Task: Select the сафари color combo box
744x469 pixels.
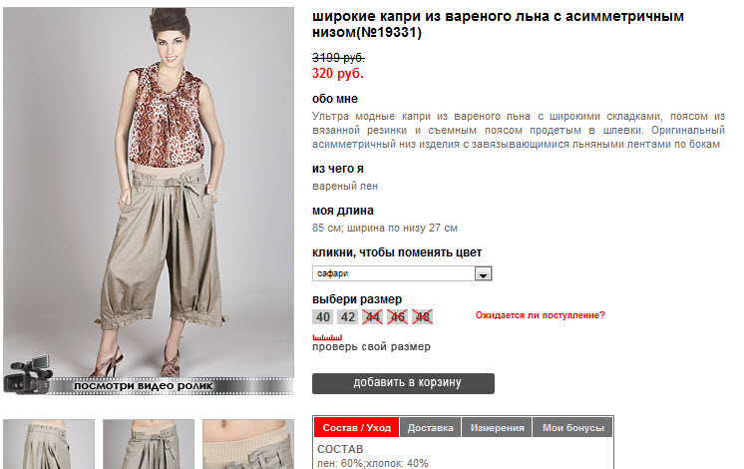Action: point(402,273)
